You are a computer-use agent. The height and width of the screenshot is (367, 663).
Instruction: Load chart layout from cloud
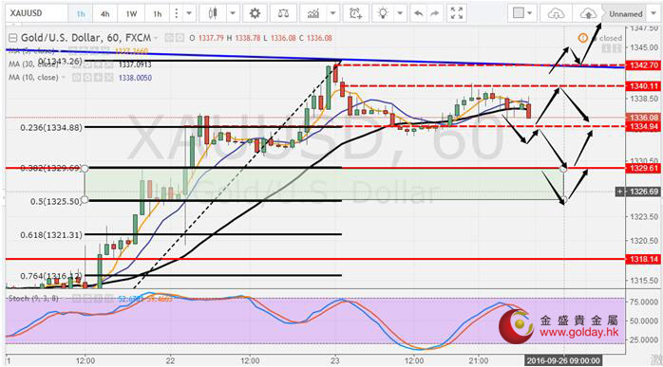point(555,14)
